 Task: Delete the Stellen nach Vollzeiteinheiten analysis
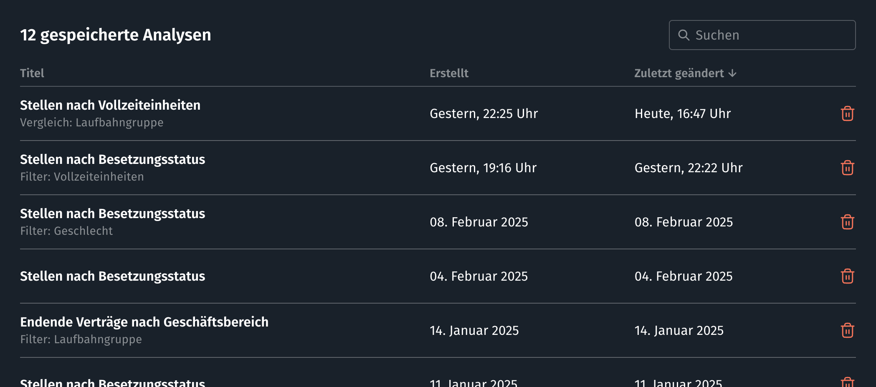[x=847, y=113]
